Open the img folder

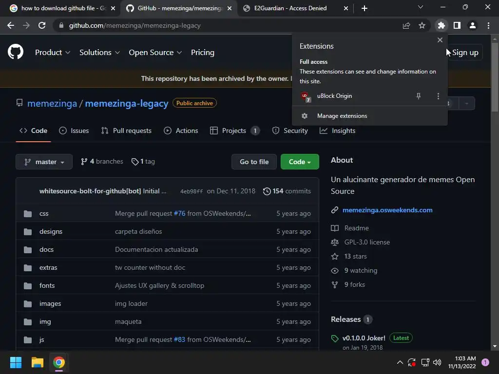[45, 322]
